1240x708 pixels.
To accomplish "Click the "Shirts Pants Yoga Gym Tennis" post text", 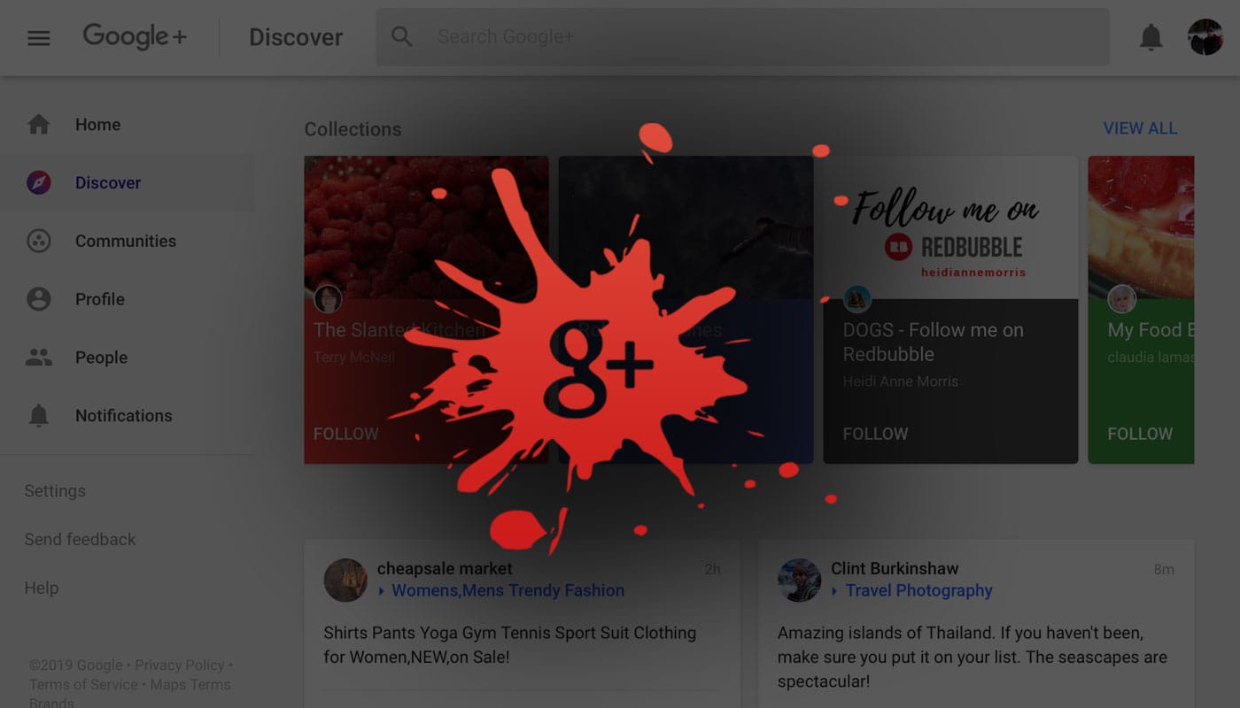I will click(x=509, y=645).
